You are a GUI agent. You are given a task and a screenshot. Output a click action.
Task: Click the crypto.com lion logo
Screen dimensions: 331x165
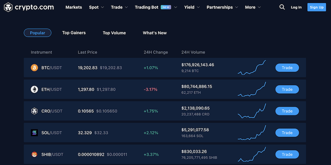tap(8, 7)
